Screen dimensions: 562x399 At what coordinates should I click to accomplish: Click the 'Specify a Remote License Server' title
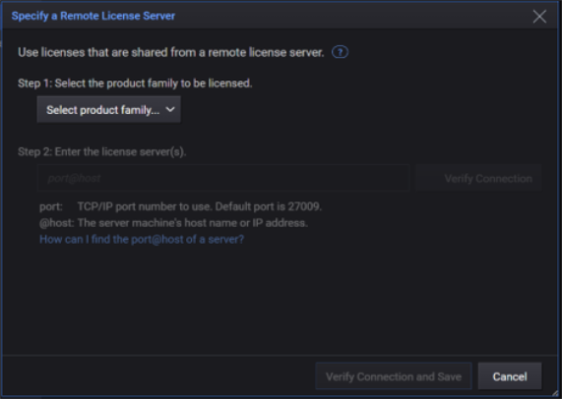click(x=94, y=16)
